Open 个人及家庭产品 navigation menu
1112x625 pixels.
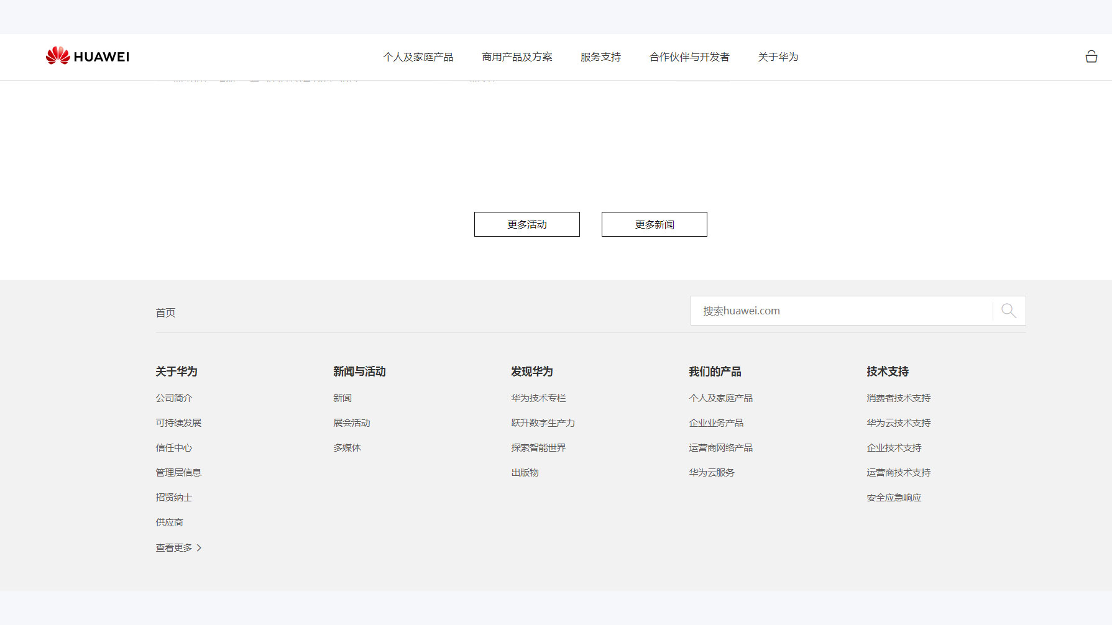418,57
